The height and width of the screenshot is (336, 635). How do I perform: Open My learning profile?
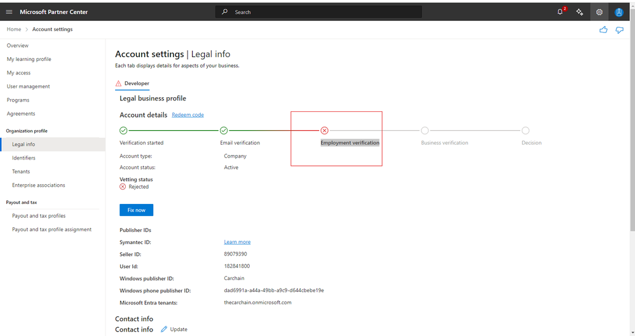[x=29, y=59]
